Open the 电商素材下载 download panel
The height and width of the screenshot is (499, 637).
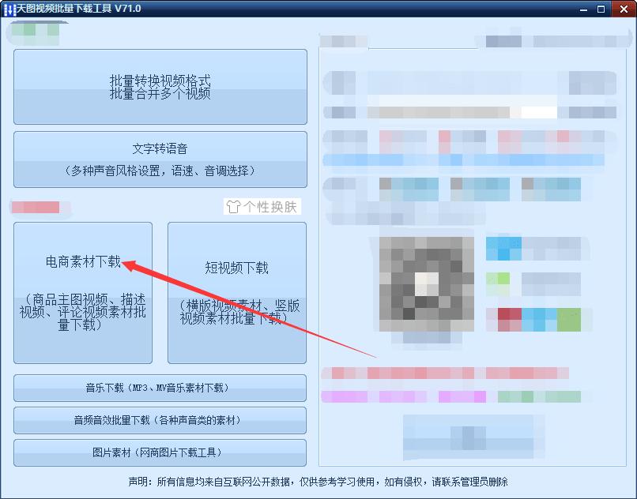(x=81, y=263)
